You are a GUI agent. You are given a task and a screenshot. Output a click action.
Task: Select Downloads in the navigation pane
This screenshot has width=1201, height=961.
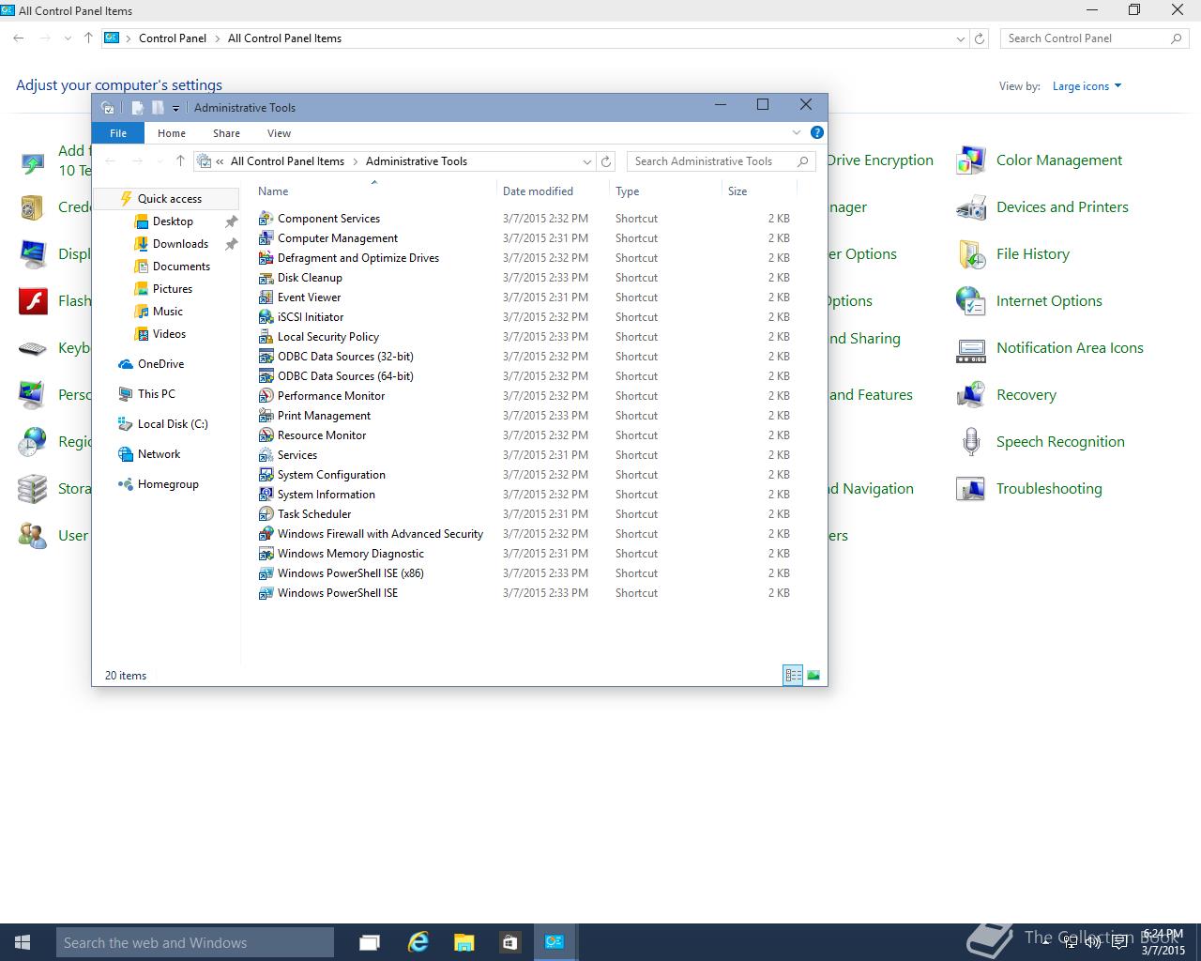pos(180,244)
